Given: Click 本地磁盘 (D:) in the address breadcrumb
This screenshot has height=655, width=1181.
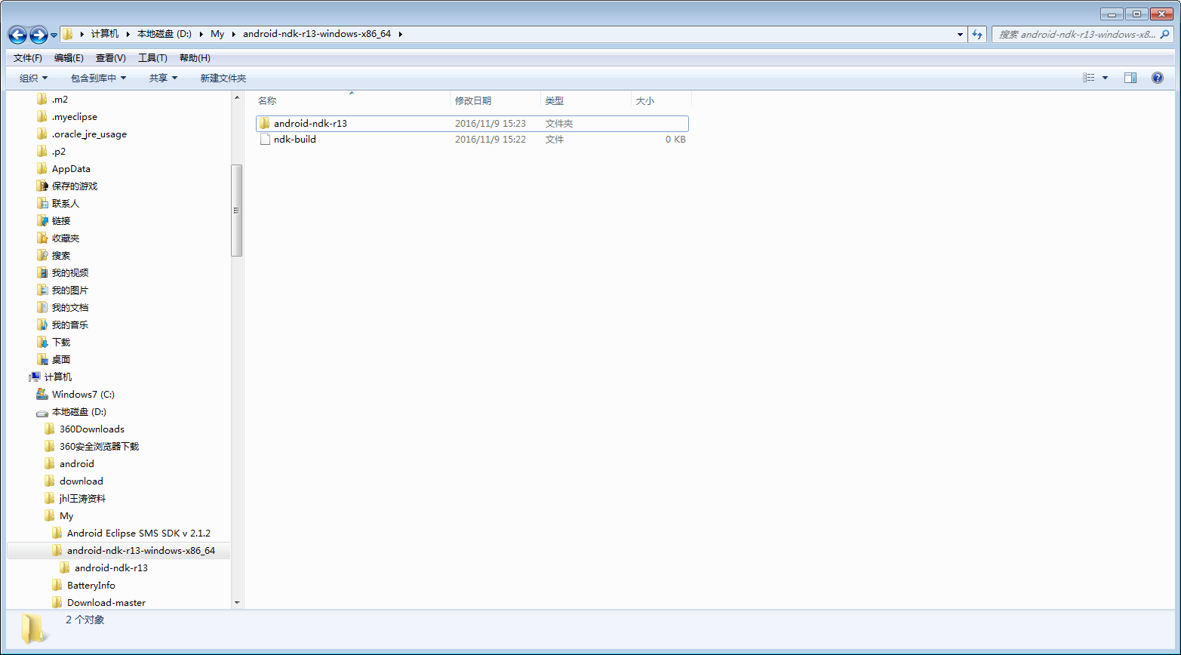Looking at the screenshot, I should pos(165,34).
